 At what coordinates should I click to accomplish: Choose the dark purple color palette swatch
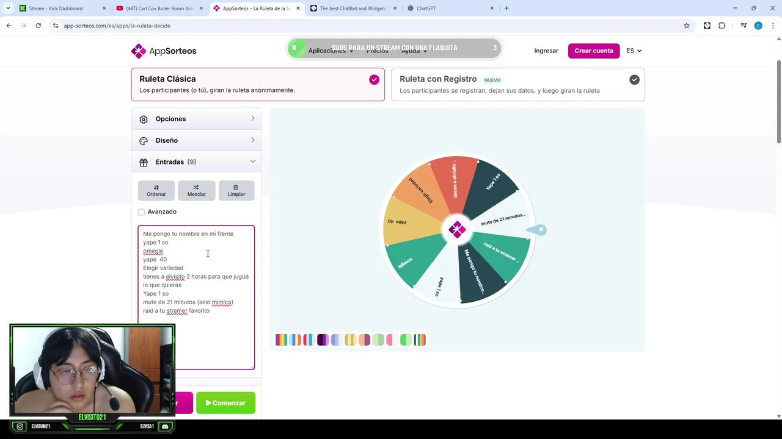coord(323,340)
